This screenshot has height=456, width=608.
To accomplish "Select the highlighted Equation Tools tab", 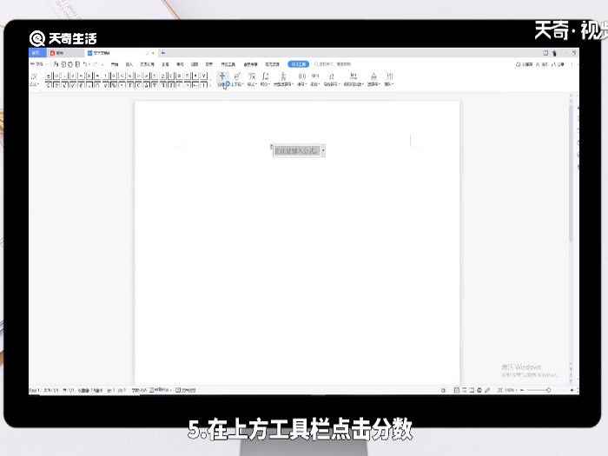I will (x=298, y=64).
